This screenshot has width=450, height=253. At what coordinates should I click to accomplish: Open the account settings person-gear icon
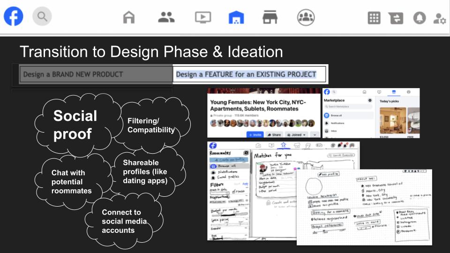pyautogui.click(x=439, y=19)
